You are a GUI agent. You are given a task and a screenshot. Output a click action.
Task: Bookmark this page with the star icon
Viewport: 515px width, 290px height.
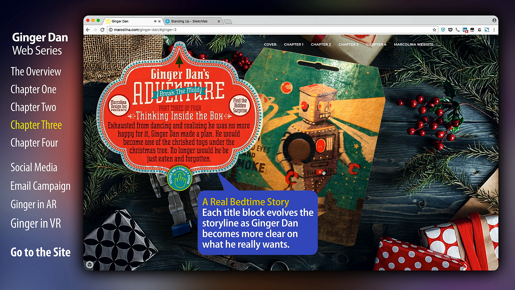click(x=434, y=30)
